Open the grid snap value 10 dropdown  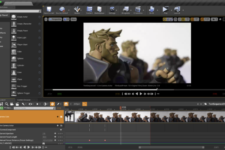pyautogui.click(x=187, y=19)
